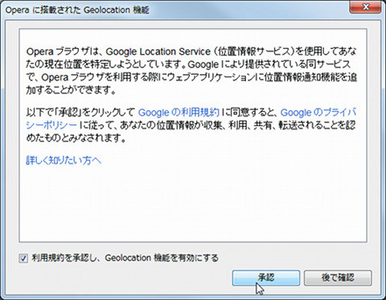Click the 後で確認 button
The image size is (386, 300).
338,277
